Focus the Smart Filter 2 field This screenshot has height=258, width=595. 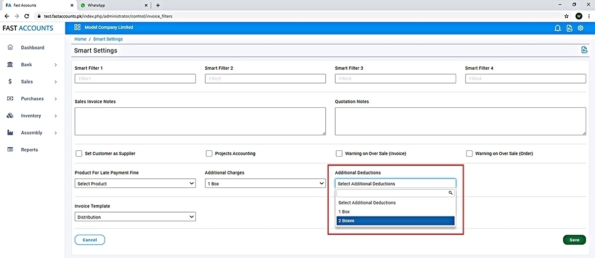pyautogui.click(x=265, y=79)
